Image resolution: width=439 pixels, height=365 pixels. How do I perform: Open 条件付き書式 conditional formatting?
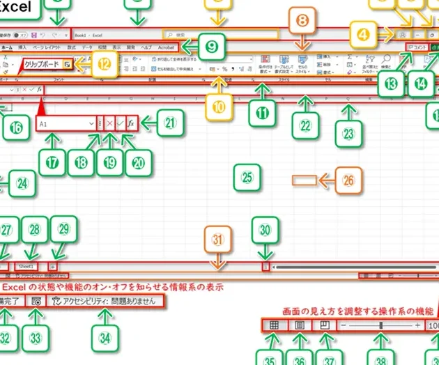[265, 64]
